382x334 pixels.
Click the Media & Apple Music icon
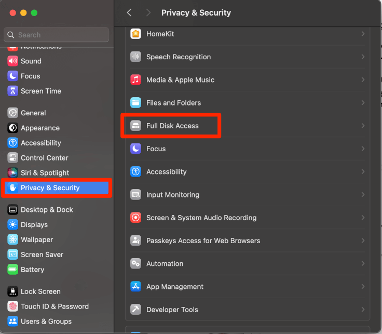pos(135,80)
